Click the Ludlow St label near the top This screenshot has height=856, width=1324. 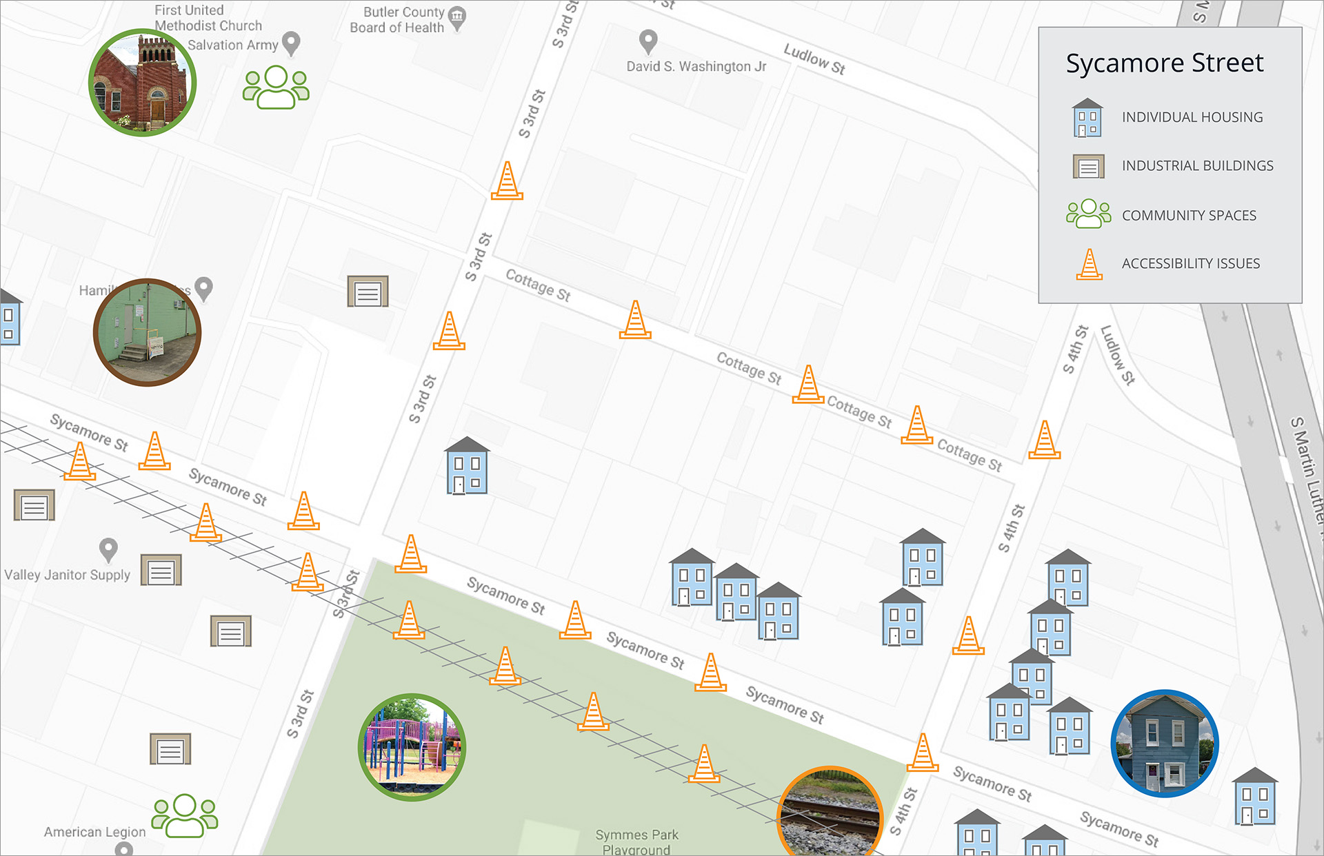pos(814,58)
